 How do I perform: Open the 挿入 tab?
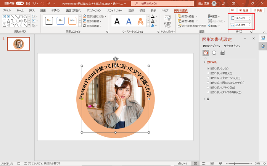pyautogui.click(x=32, y=10)
